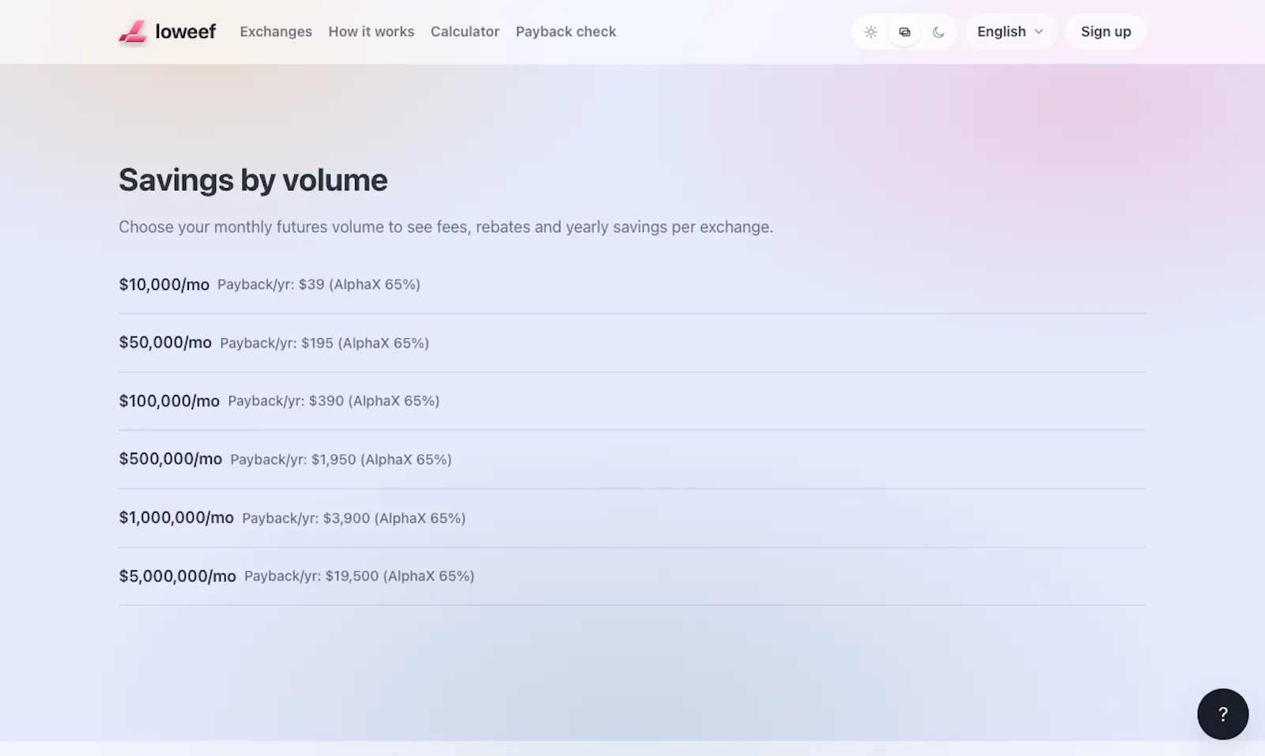The height and width of the screenshot is (756, 1265).
Task: Expand the $50,000/mo volume row
Action: [x=632, y=343]
